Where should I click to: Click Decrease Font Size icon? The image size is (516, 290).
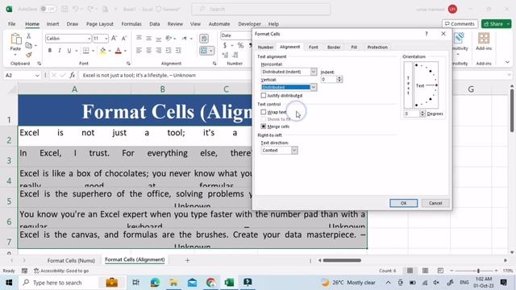point(124,39)
